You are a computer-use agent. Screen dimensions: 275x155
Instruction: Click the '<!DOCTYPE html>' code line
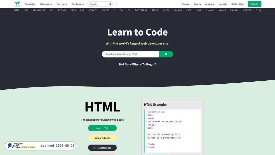[x=156, y=112]
